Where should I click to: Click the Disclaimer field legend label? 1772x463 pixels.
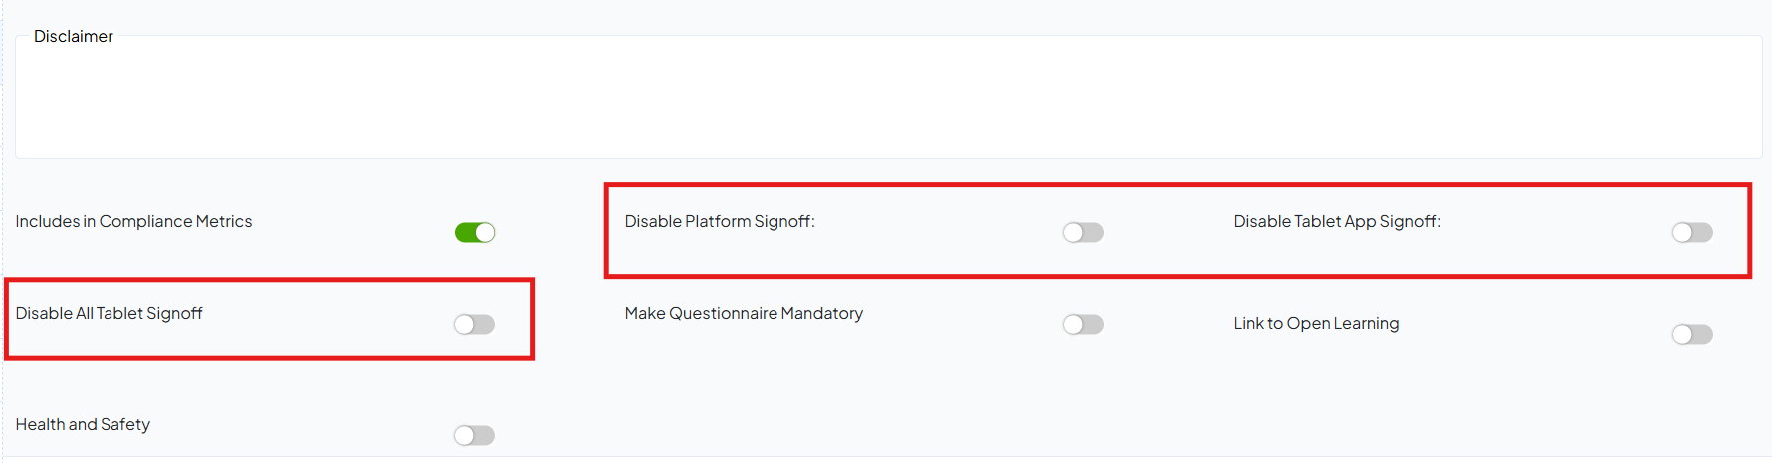[x=74, y=36]
